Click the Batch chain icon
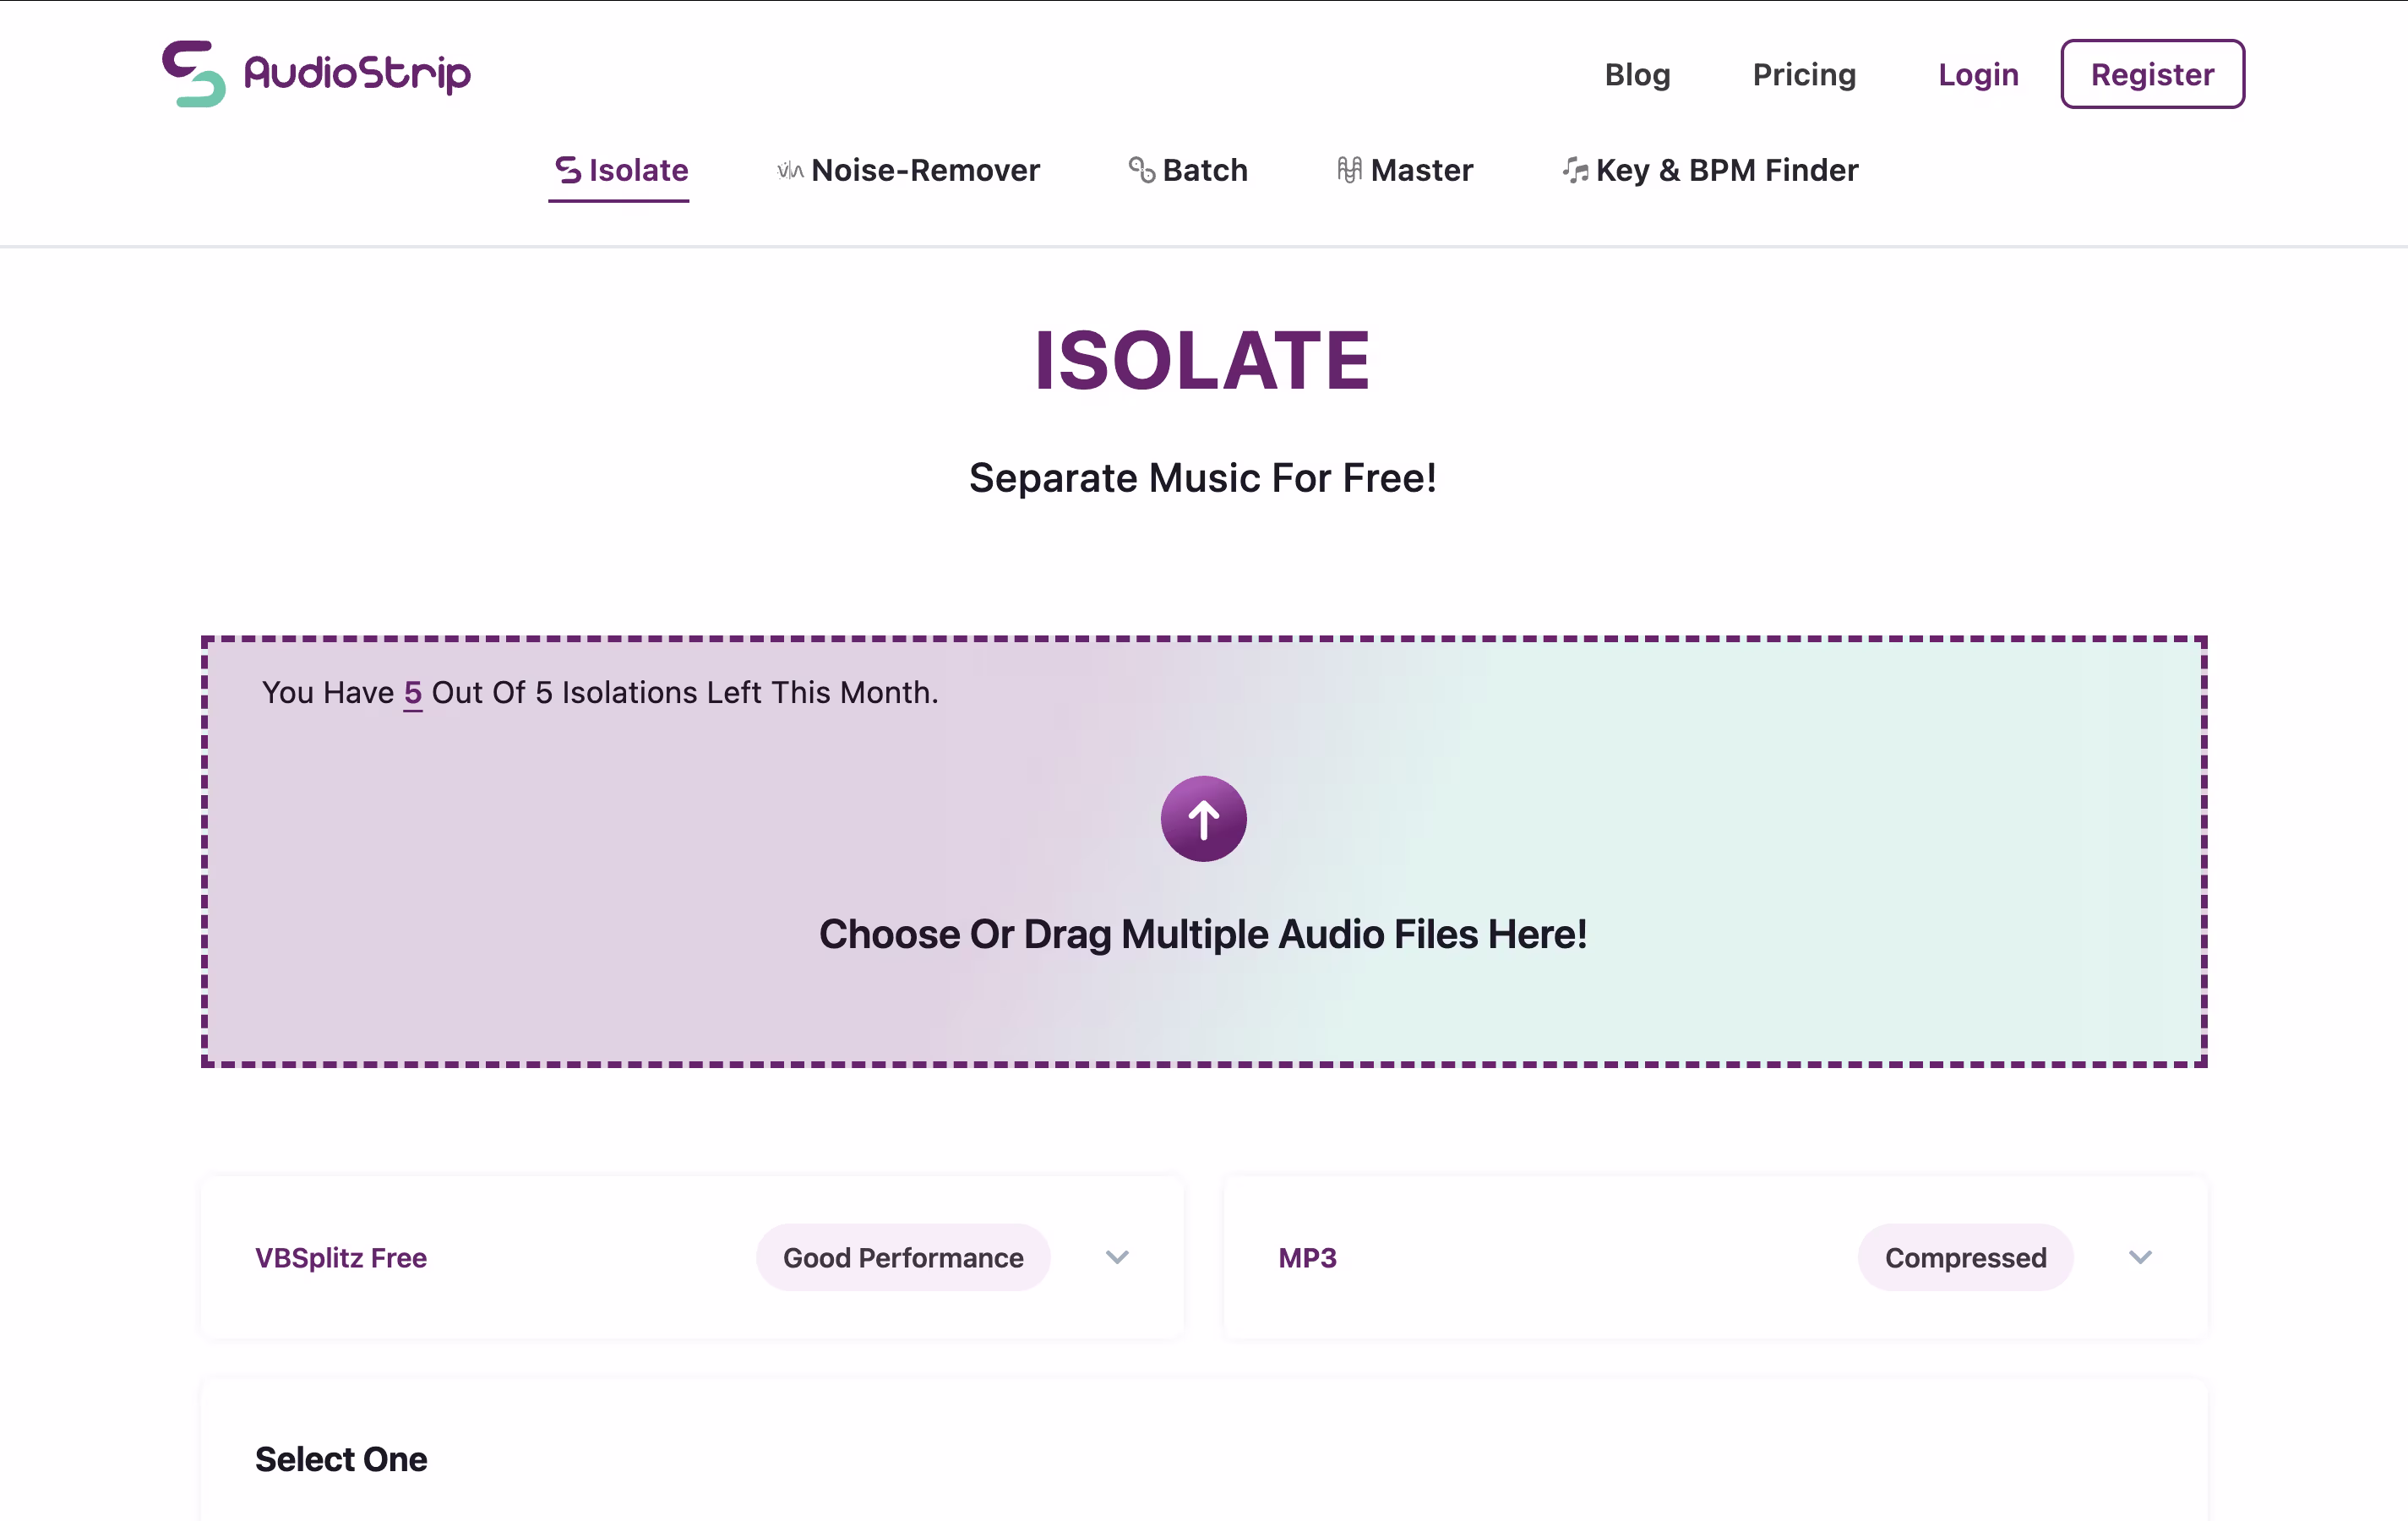The width and height of the screenshot is (2408, 1521). pyautogui.click(x=1142, y=170)
